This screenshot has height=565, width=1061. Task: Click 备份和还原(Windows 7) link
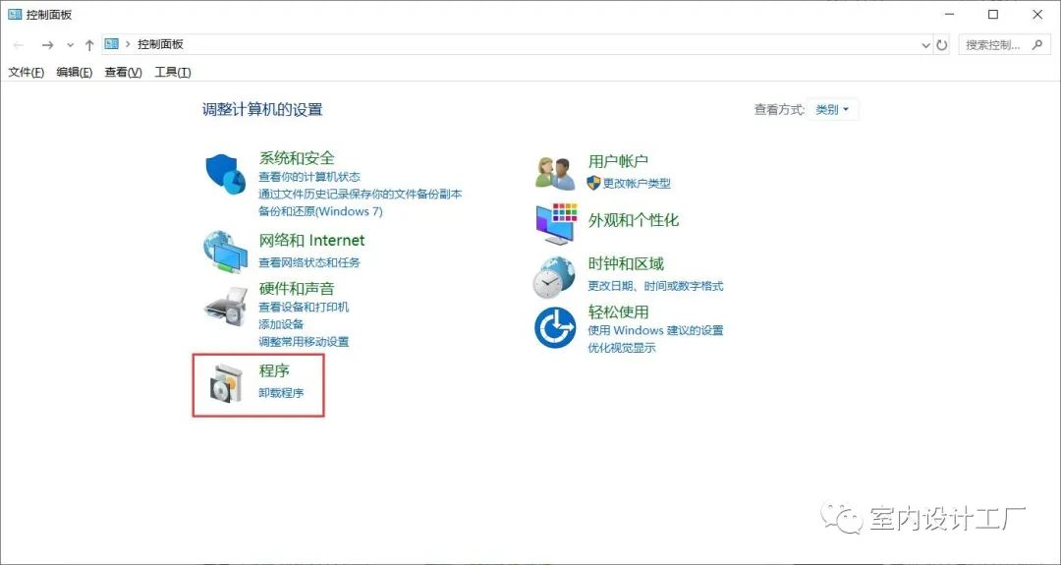click(320, 211)
